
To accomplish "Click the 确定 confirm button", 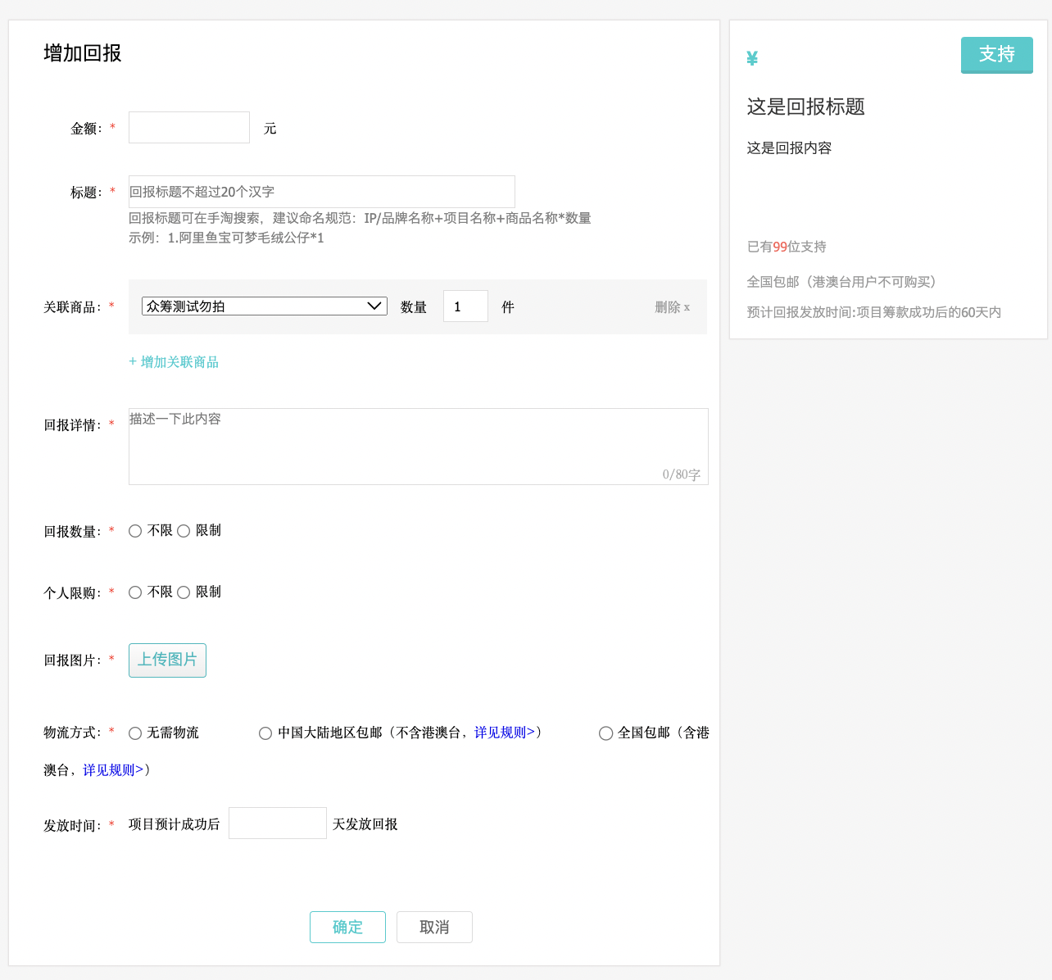I will (x=347, y=927).
